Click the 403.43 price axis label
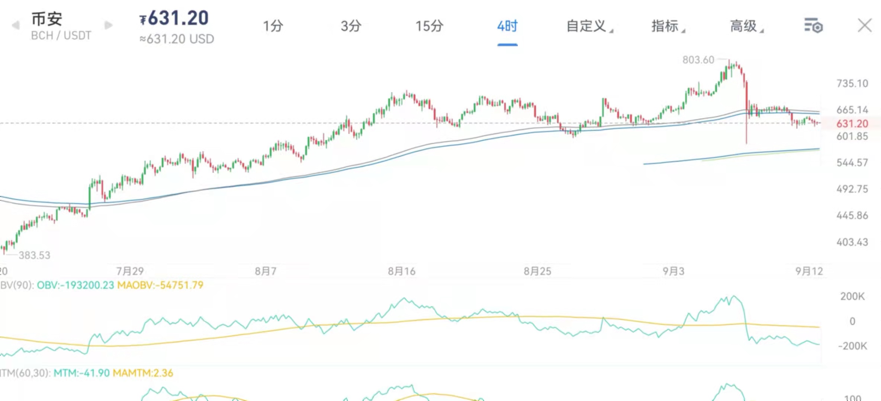 pos(852,242)
